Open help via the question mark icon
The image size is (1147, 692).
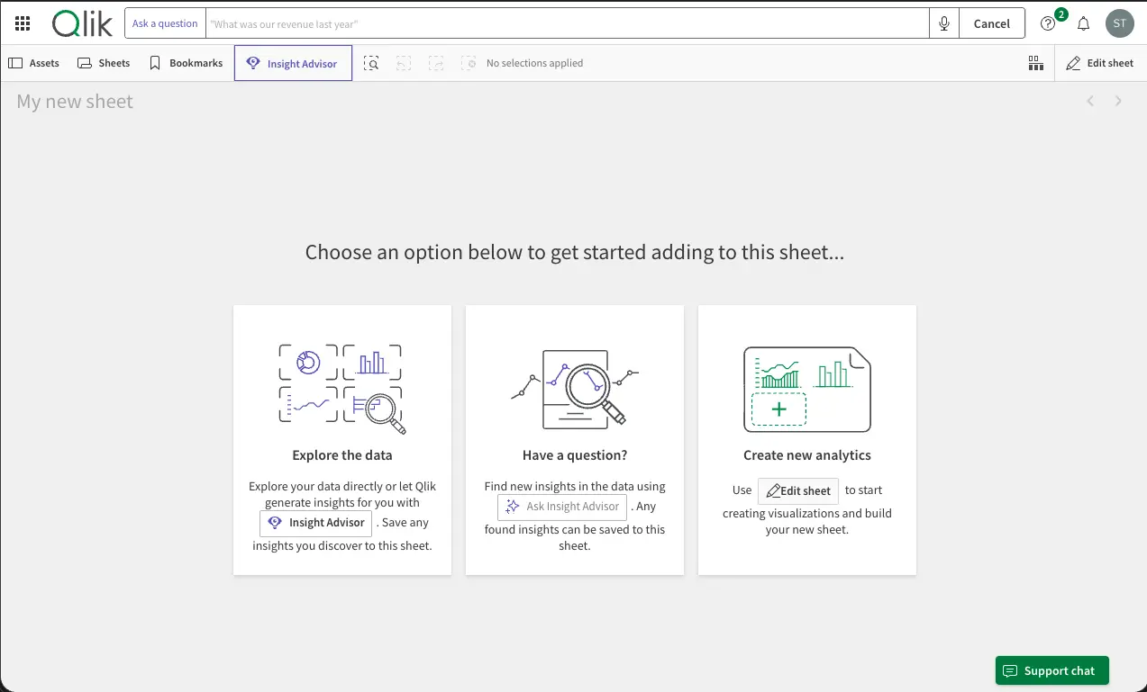tap(1047, 22)
